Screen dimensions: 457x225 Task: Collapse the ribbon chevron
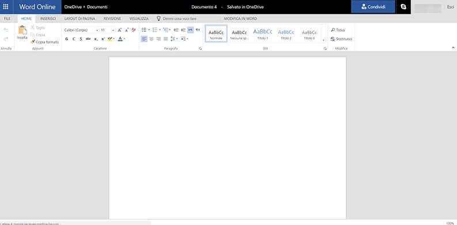[453, 47]
